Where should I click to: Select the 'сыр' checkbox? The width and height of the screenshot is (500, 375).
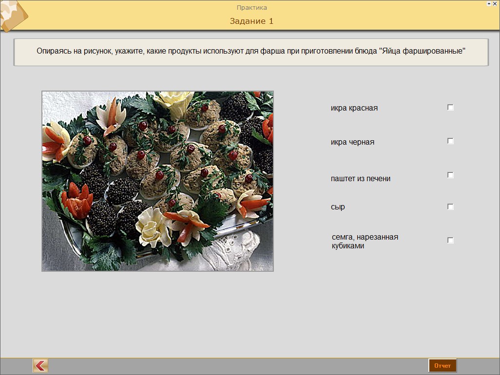click(x=450, y=207)
